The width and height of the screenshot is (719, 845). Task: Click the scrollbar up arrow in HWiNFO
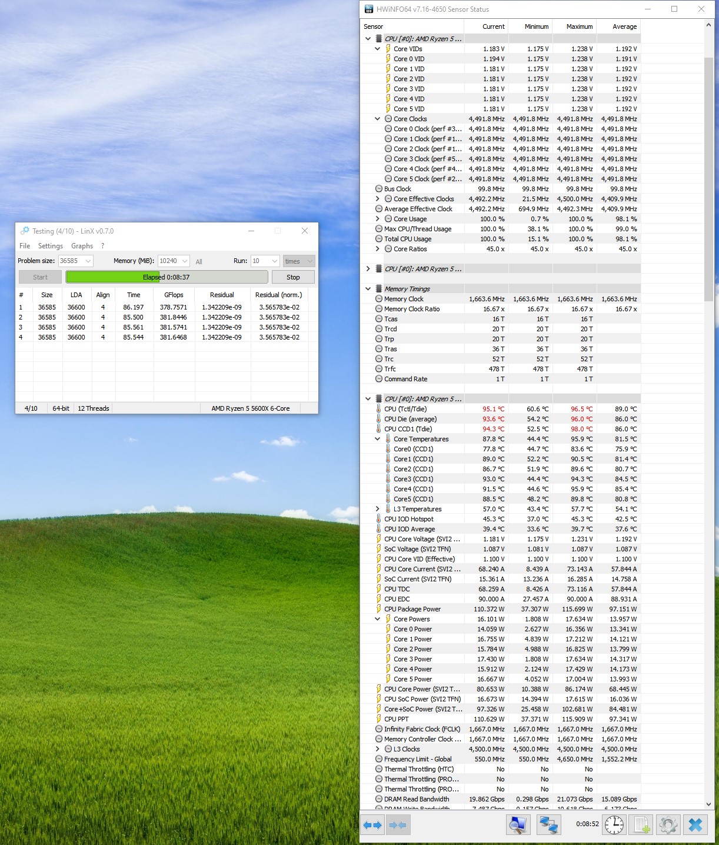[709, 26]
